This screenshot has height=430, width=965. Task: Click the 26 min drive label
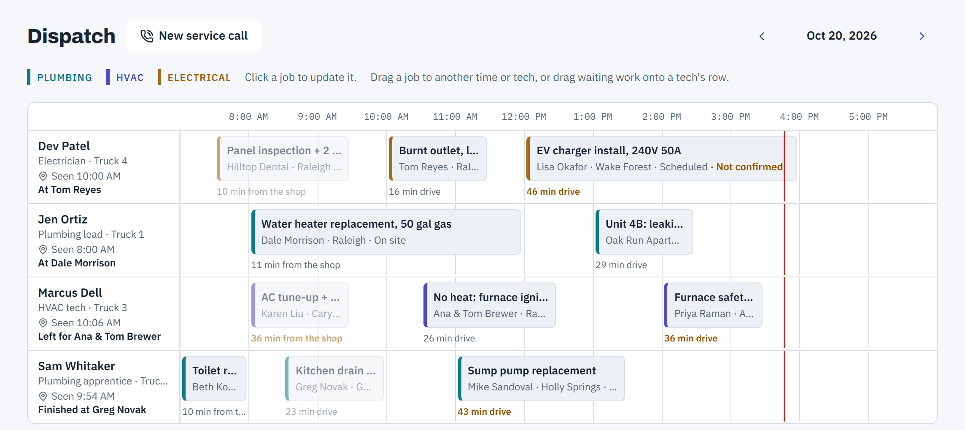(x=449, y=339)
